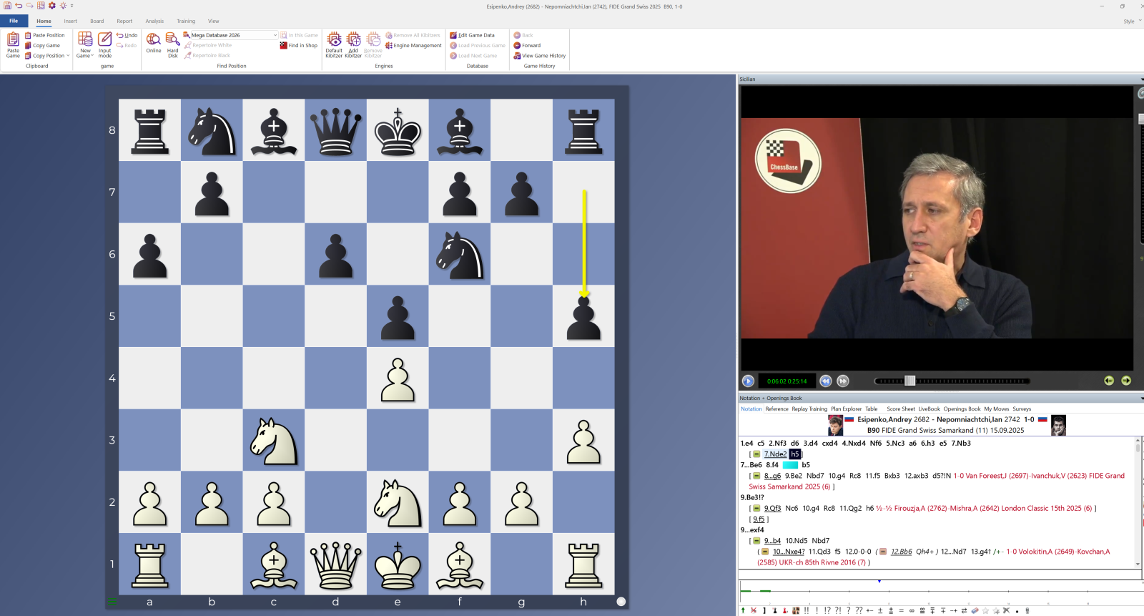Open the Analysis ribbon tab
This screenshot has height=616, width=1144.
coord(154,21)
